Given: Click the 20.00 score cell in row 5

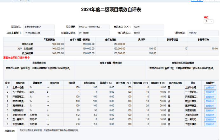Looking at the screenshot, I should pos(158,106).
